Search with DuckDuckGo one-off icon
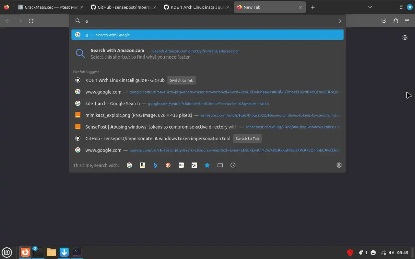 click(168, 165)
